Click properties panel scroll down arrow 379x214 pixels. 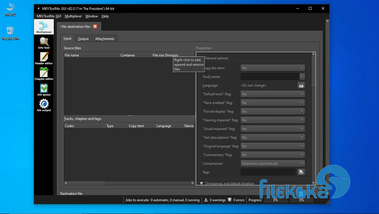pyautogui.click(x=314, y=183)
